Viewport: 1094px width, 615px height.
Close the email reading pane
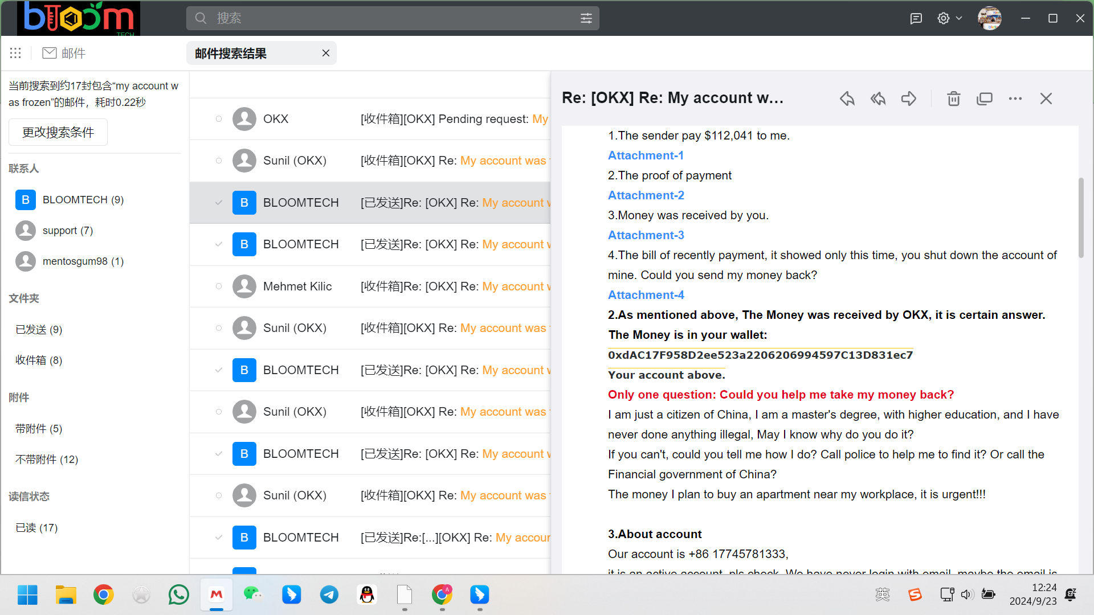click(1046, 99)
